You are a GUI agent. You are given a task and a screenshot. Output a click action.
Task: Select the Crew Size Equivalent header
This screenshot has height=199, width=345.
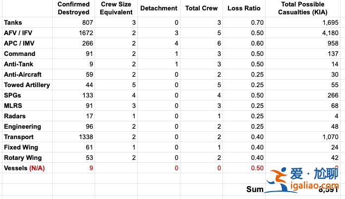pyautogui.click(x=113, y=8)
